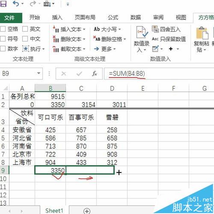Click the formula bar containing =SUM(B4:B8)
The width and height of the screenshot is (214, 214).
[159, 74]
